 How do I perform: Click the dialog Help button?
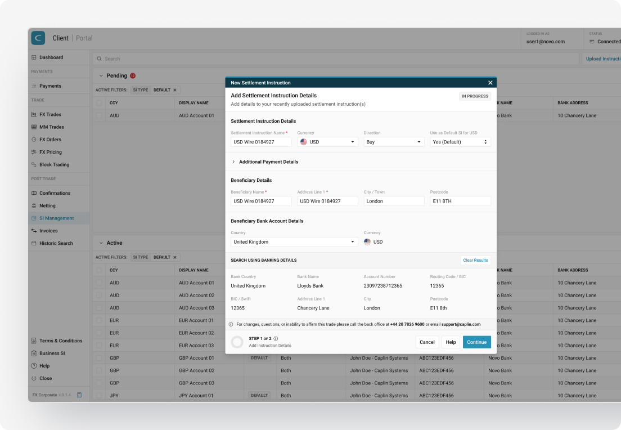[451, 342]
